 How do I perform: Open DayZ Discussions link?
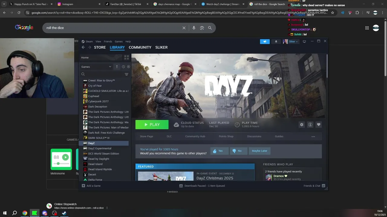254,137
